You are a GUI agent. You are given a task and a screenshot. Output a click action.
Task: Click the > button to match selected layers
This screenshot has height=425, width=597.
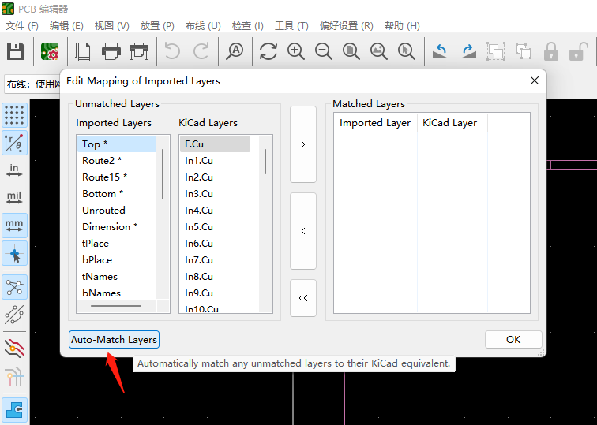click(303, 144)
